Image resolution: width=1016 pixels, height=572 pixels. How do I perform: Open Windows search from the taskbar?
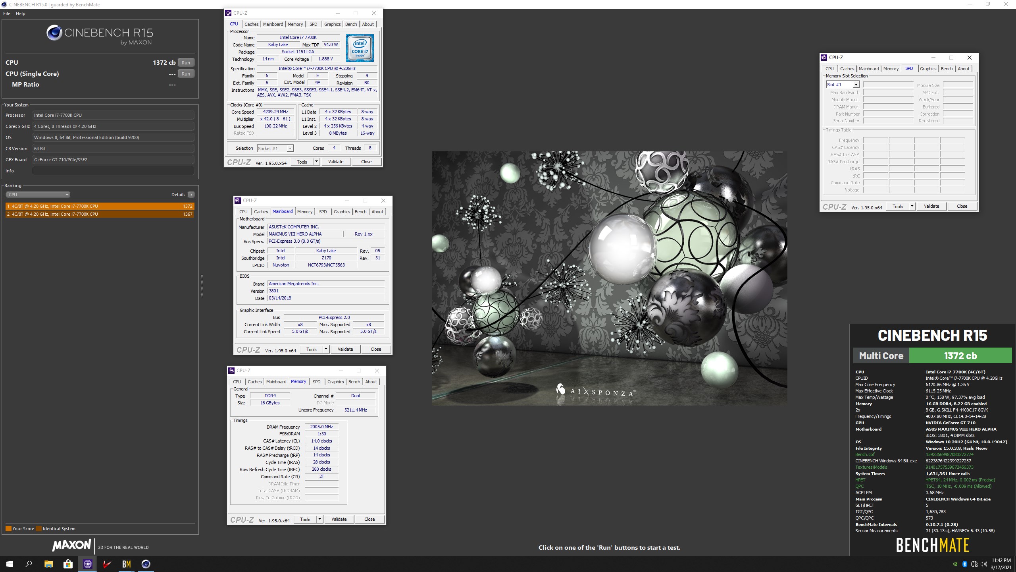pyautogui.click(x=29, y=564)
